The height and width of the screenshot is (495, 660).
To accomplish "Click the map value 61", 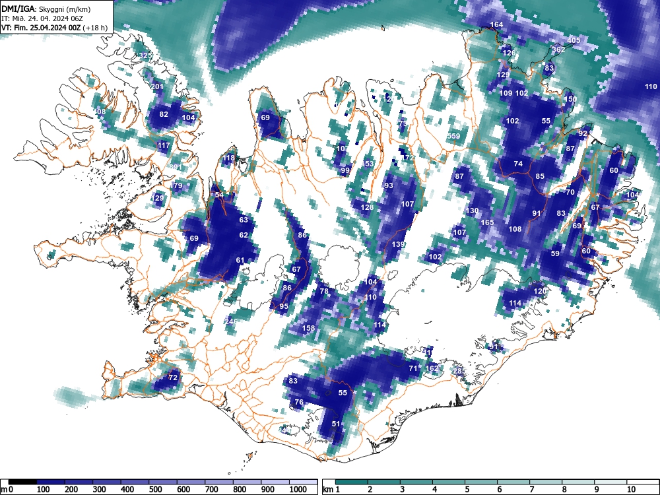I will tap(240, 260).
